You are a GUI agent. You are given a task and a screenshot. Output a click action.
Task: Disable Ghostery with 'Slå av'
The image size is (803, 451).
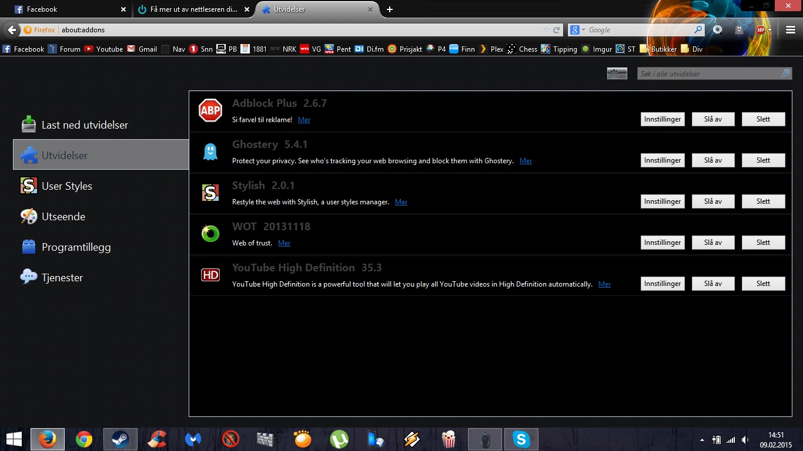click(x=712, y=160)
